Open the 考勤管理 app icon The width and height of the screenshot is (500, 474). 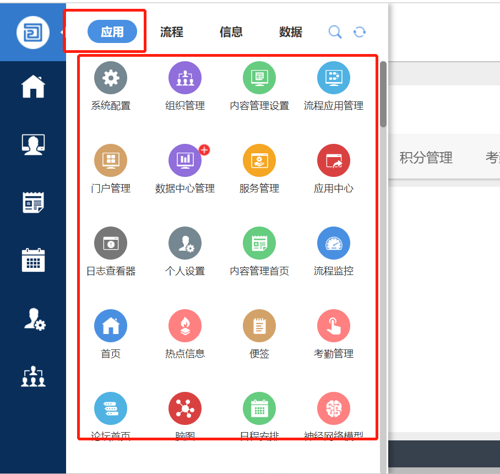[x=334, y=326]
